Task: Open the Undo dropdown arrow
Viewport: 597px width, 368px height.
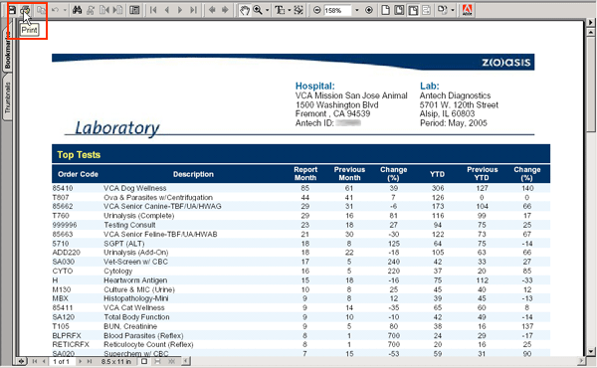Action: [65, 10]
